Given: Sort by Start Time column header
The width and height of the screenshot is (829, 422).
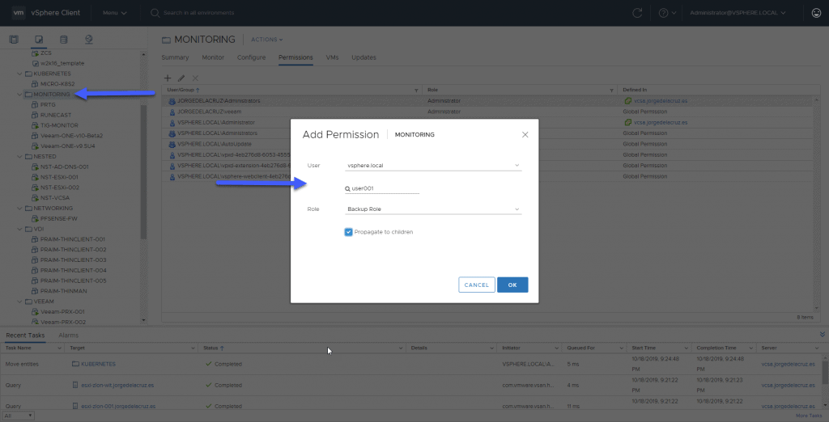Looking at the screenshot, I should coord(643,348).
